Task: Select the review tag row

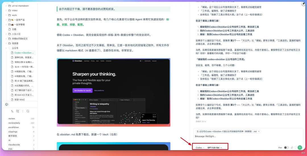Action: coord(21,119)
